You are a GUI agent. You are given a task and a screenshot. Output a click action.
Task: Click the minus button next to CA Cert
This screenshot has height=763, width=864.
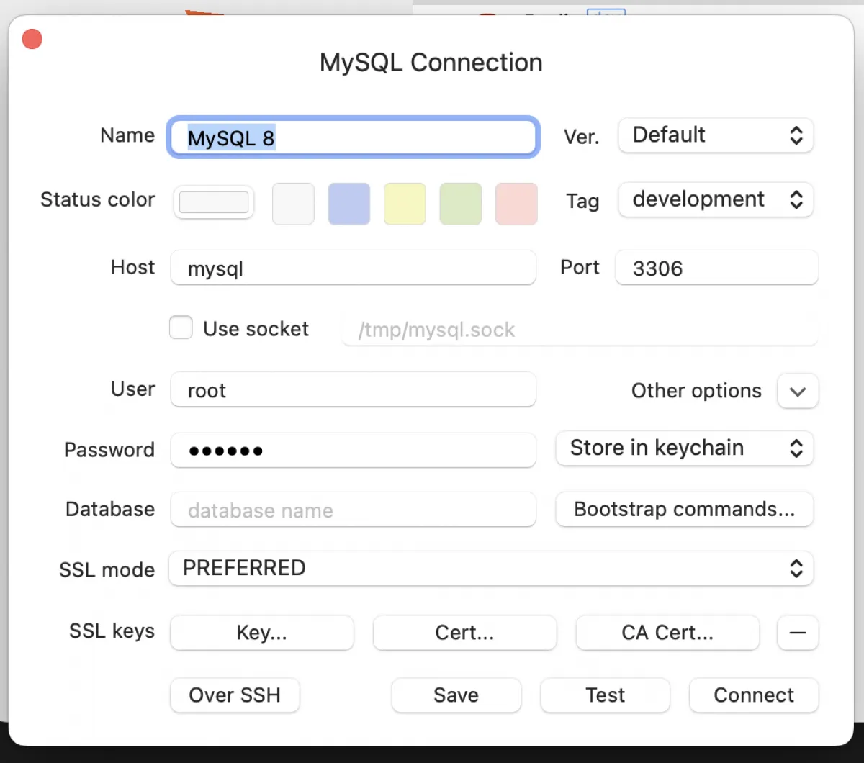click(798, 633)
